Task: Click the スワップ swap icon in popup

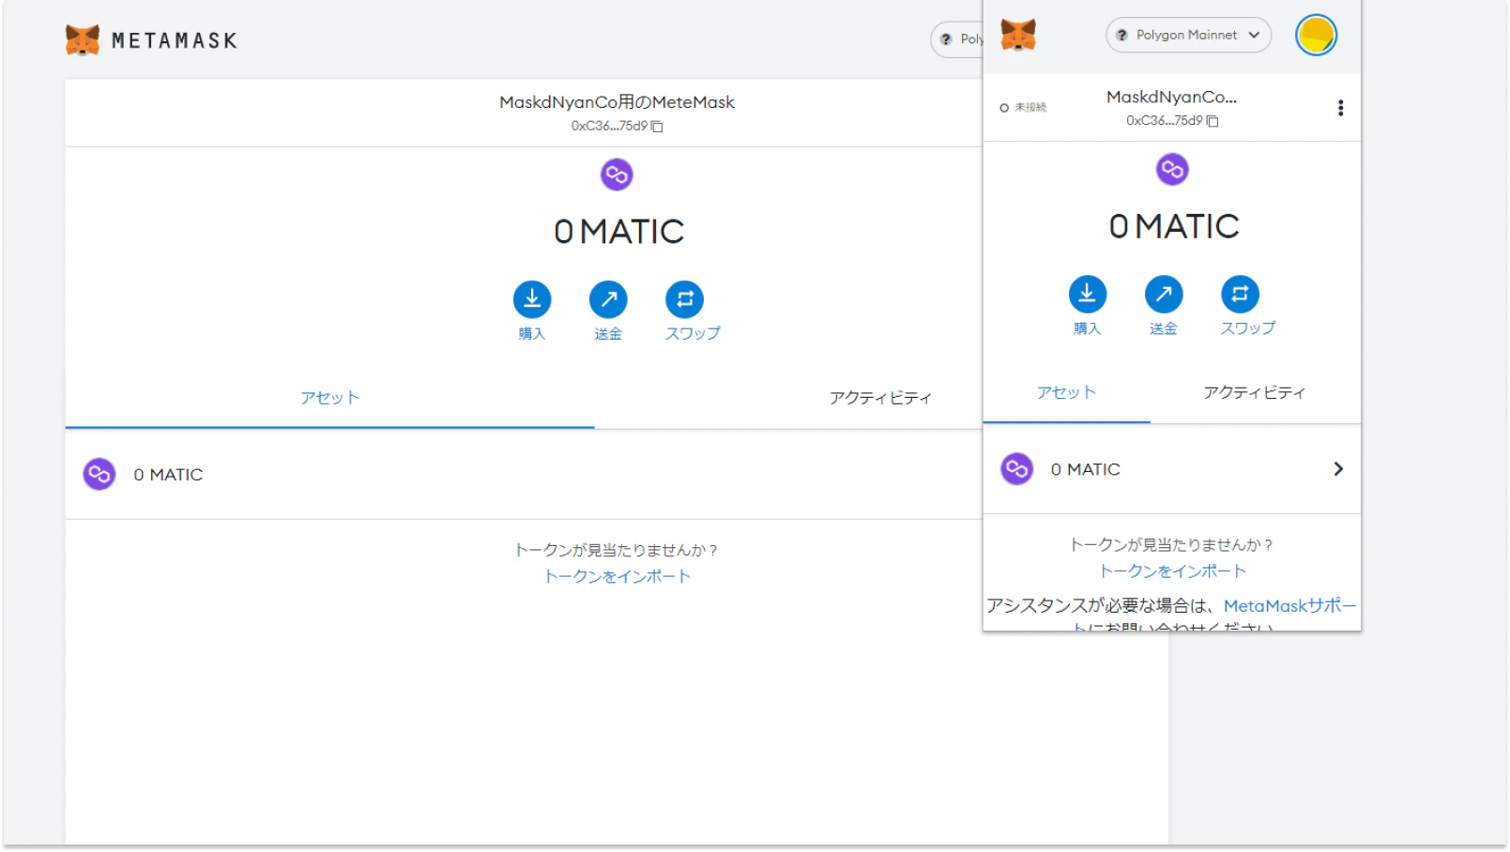Action: [1240, 294]
